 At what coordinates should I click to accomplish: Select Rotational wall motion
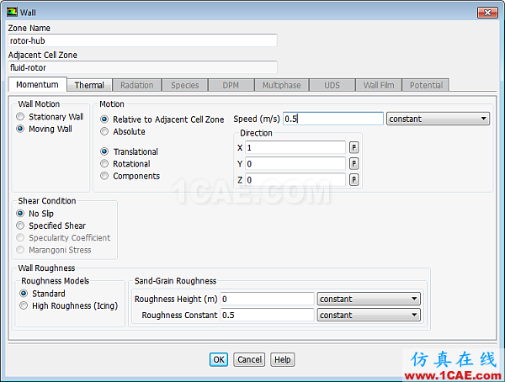pos(104,164)
